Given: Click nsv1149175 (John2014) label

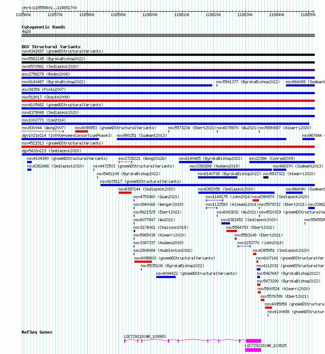Looking at the screenshot, I should pos(229,197).
